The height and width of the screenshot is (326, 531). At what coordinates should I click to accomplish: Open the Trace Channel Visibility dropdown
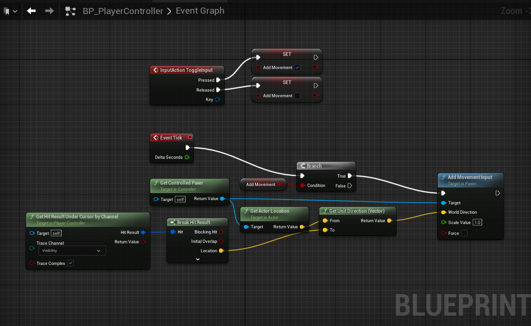tap(72, 251)
